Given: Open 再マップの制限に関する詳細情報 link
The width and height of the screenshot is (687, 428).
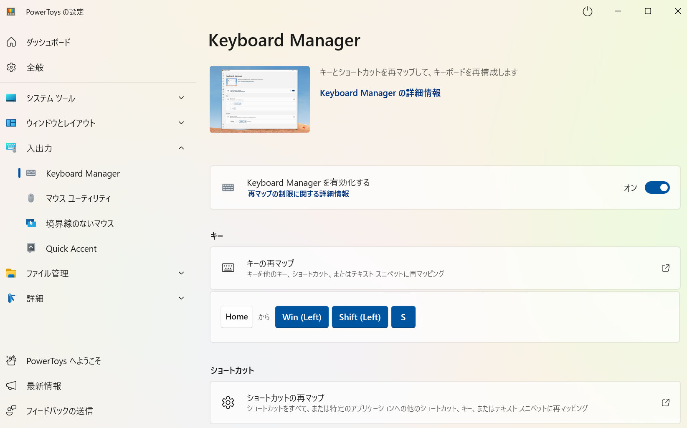Looking at the screenshot, I should point(298,194).
